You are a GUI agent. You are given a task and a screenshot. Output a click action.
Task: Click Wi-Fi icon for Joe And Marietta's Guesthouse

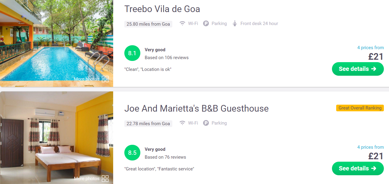coord(182,123)
